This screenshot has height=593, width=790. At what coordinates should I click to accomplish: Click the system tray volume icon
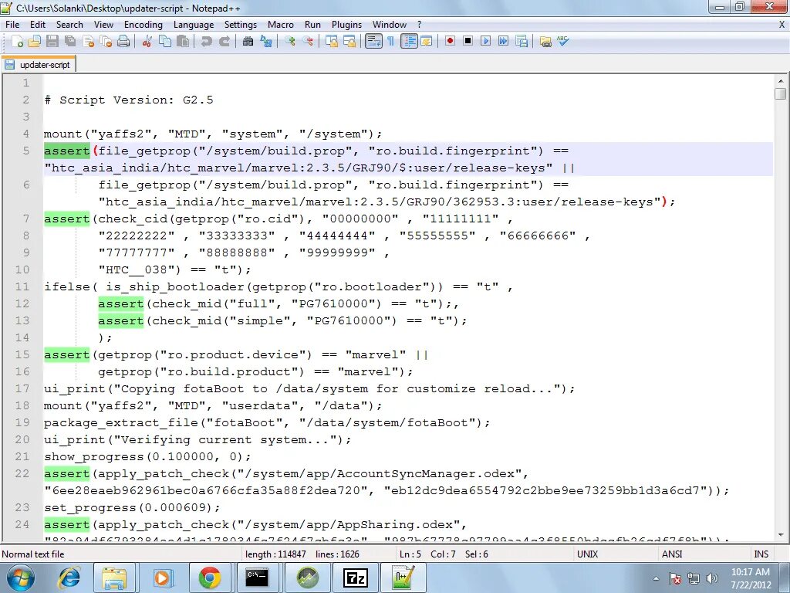pos(711,578)
